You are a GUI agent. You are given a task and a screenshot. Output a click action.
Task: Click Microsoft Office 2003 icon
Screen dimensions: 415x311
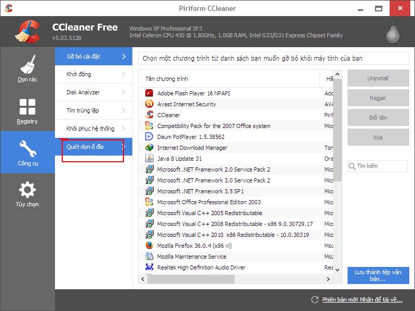click(x=149, y=202)
